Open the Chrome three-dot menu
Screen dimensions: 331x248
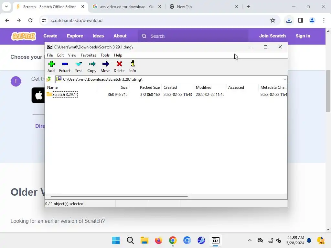tap(324, 20)
